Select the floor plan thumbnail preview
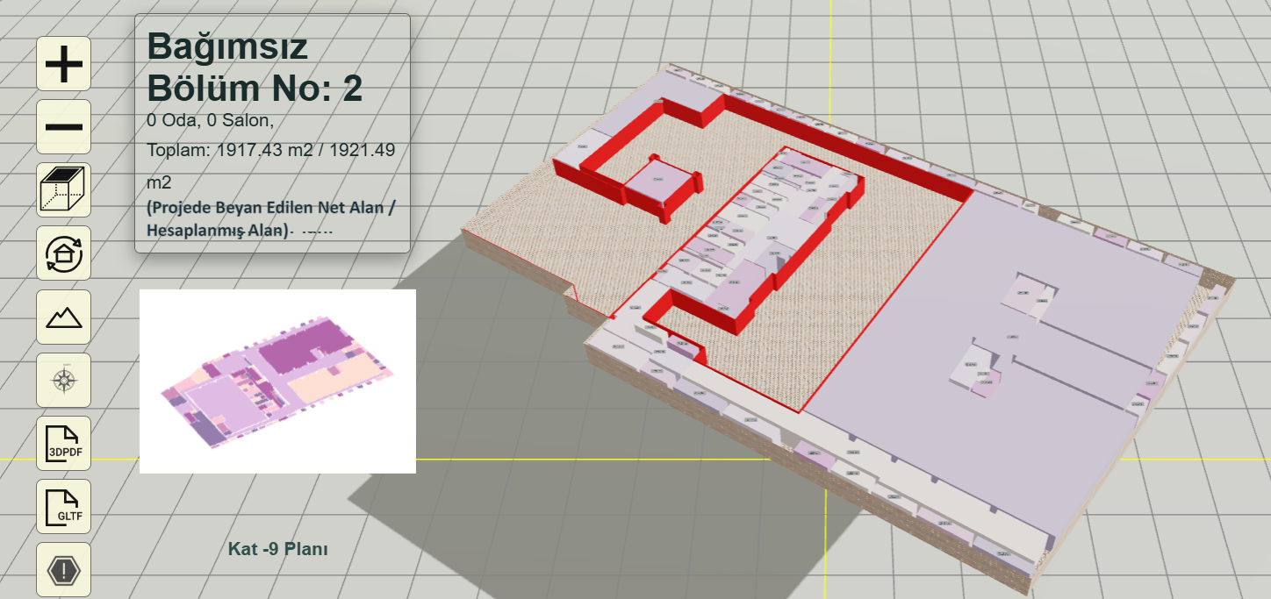The height and width of the screenshot is (599, 1271). pyautogui.click(x=277, y=382)
